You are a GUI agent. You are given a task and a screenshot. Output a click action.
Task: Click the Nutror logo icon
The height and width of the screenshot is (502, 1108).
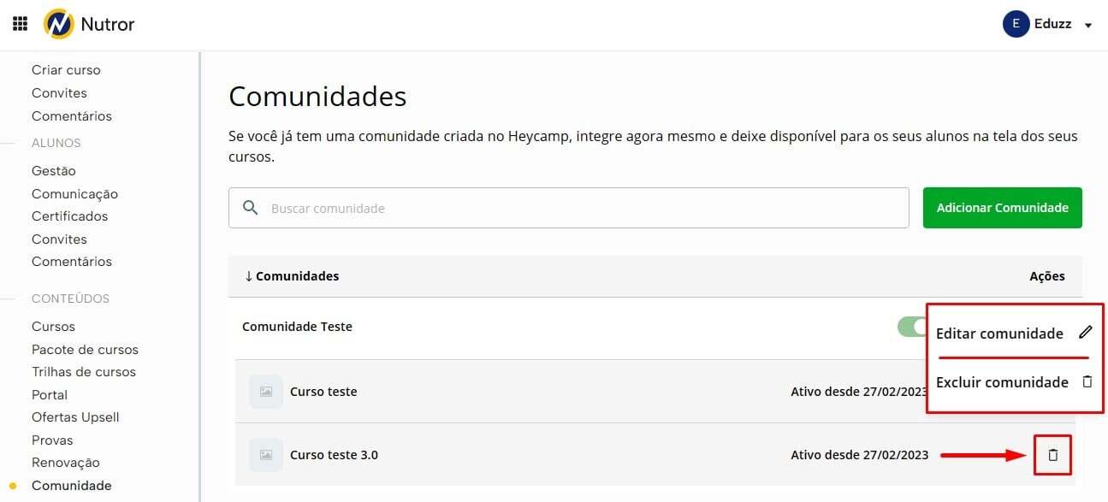(59, 24)
